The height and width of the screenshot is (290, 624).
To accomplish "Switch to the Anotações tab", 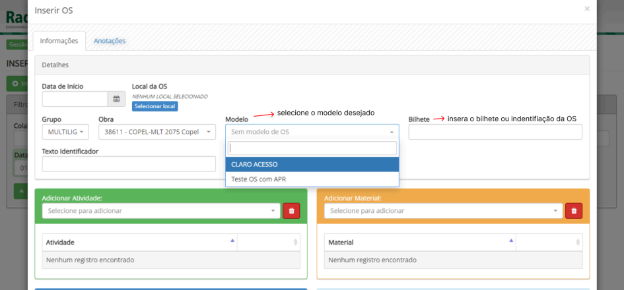I will [x=110, y=41].
